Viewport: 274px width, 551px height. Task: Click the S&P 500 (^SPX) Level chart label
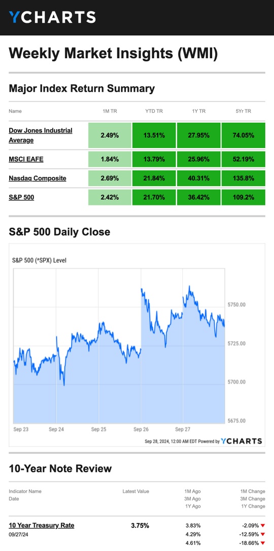(x=40, y=261)
